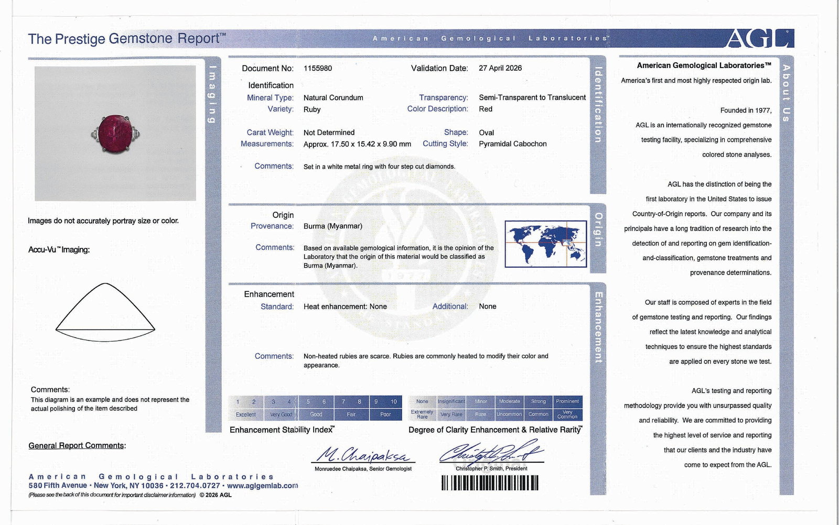Select "Approx. 17.50 x 15.42 x 9.90 mm"
This screenshot has width=839, height=525.
pos(357,144)
